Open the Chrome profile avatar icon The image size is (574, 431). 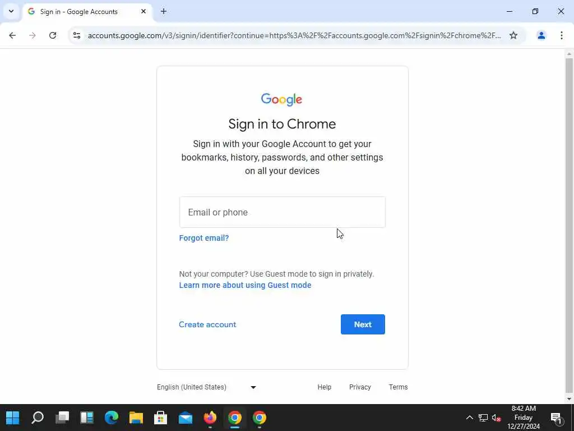coord(541,35)
